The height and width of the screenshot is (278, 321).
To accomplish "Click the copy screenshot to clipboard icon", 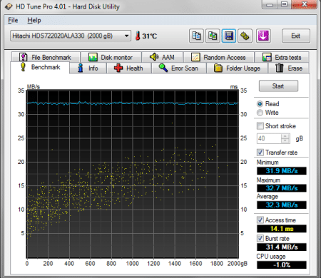I will [x=213, y=36].
